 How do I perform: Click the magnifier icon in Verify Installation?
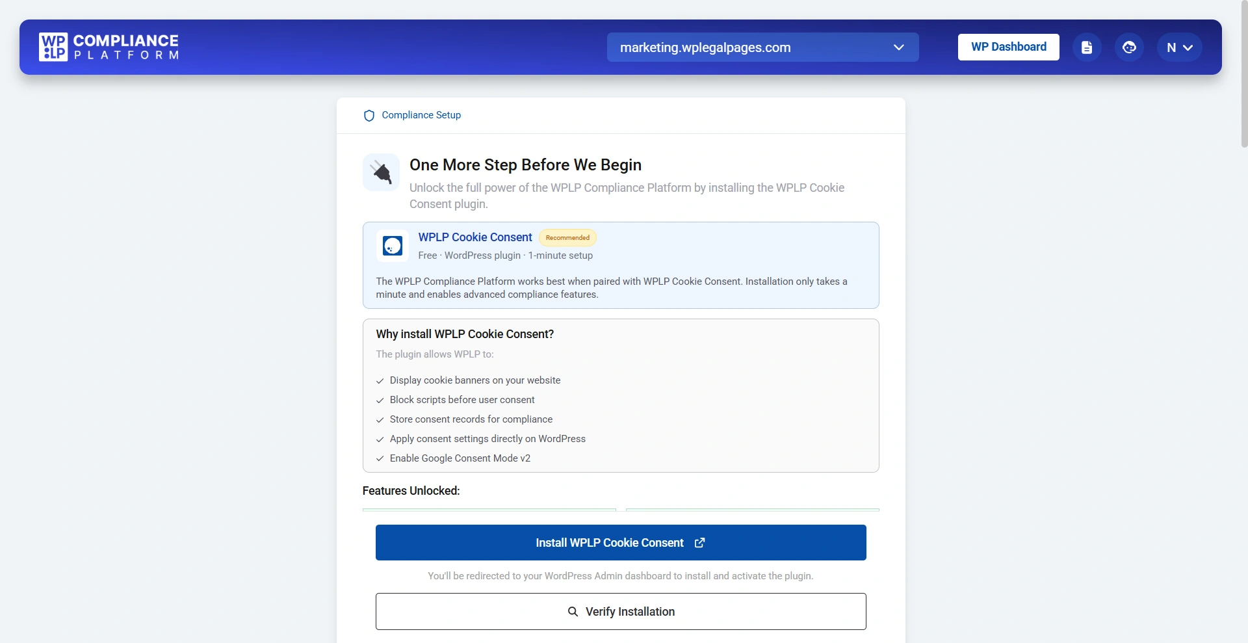573,612
